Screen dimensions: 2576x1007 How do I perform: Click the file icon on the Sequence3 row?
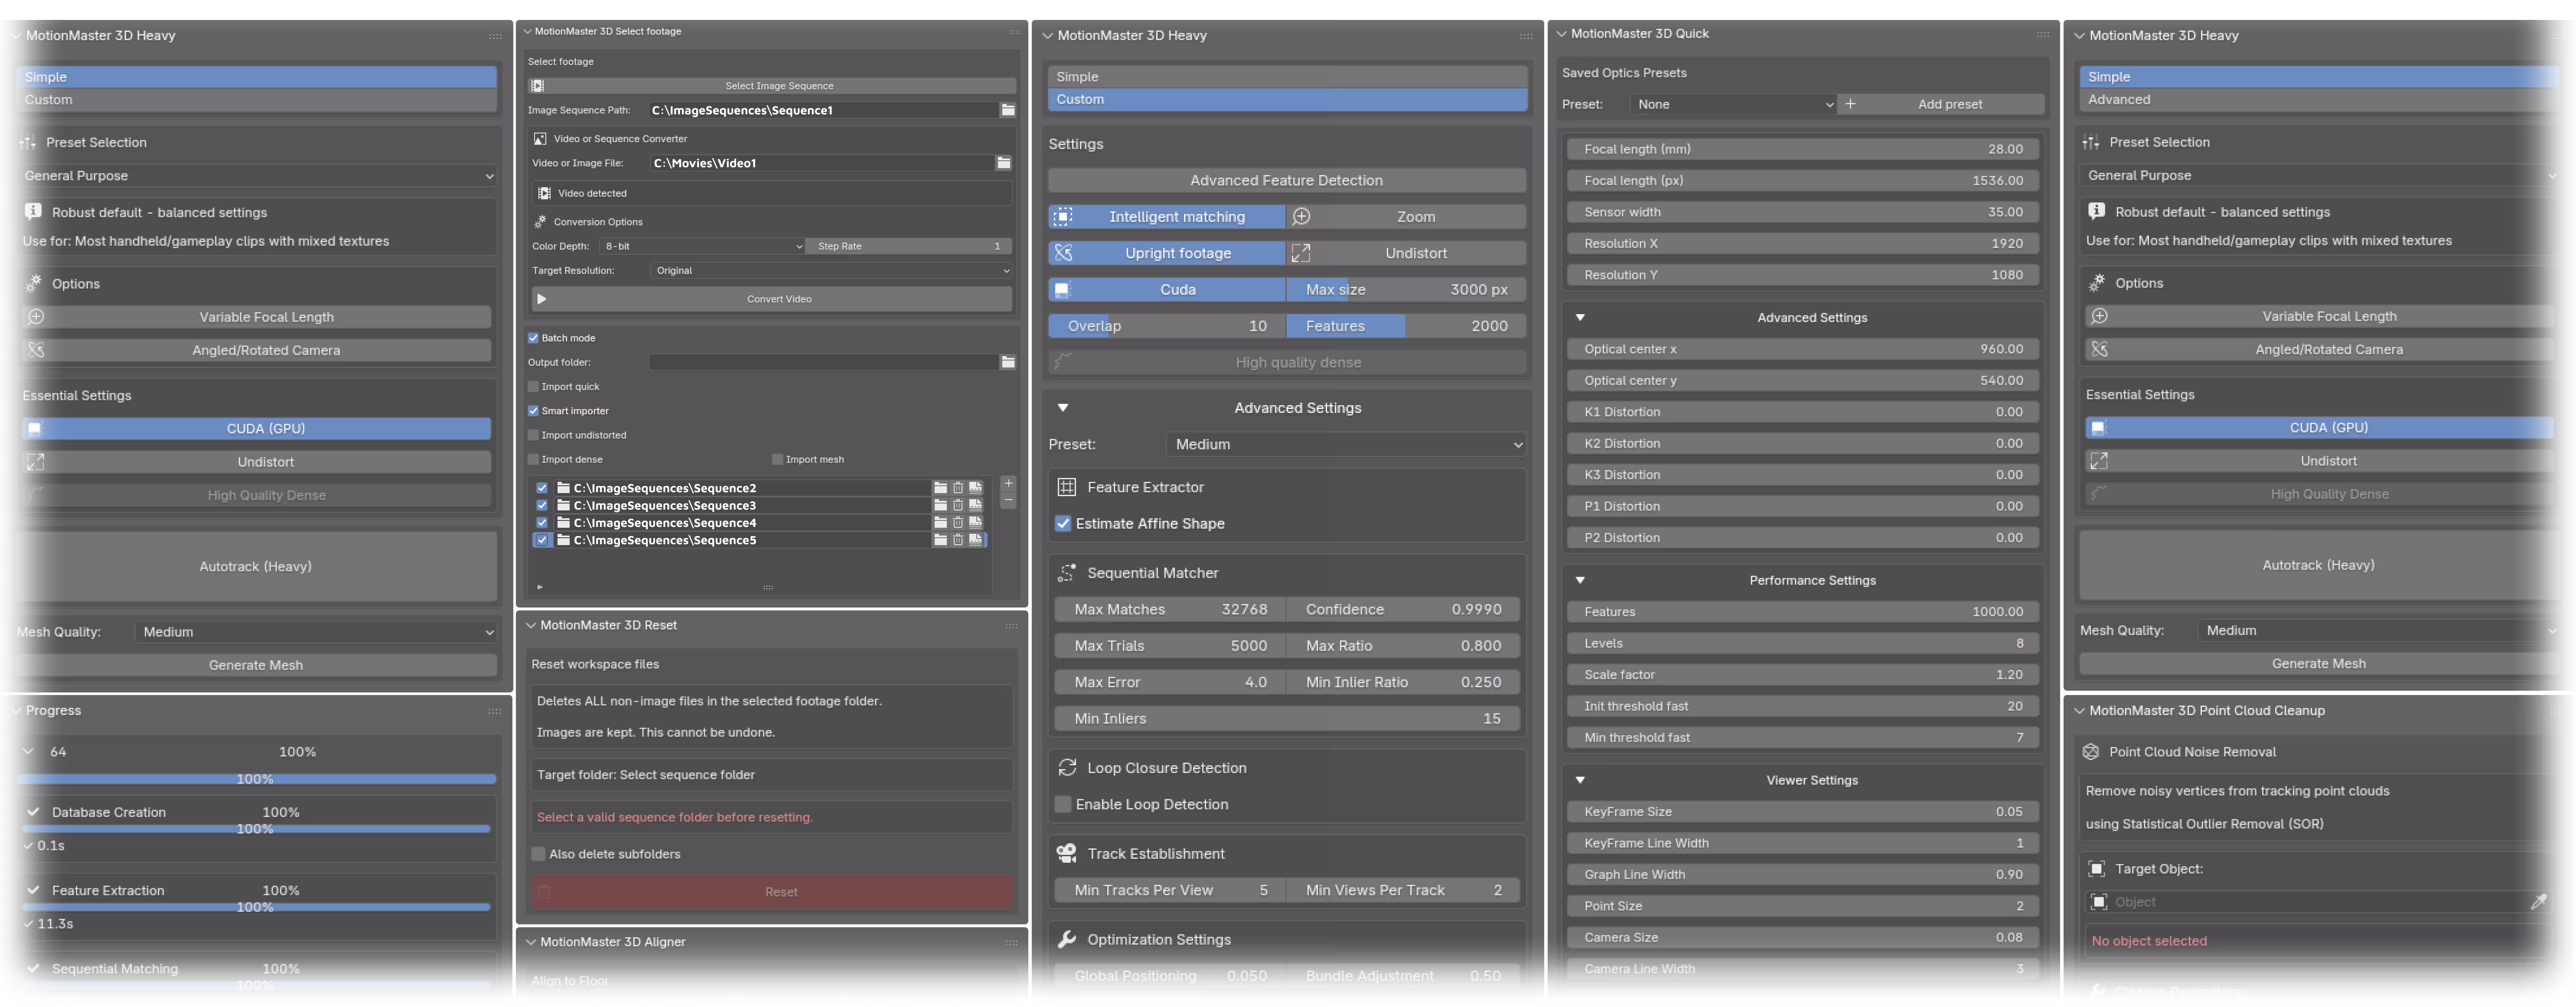point(975,506)
